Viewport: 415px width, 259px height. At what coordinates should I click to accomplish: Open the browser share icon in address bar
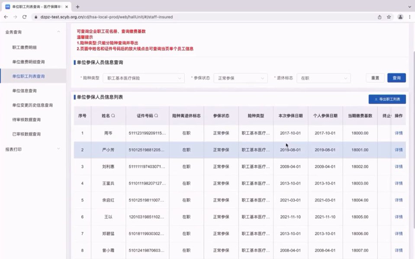pos(380,17)
